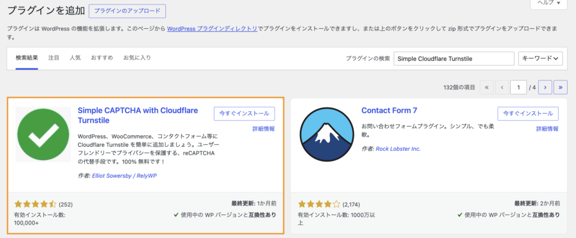
Task: Click the 132個の項目 item count text
Action: (x=459, y=88)
